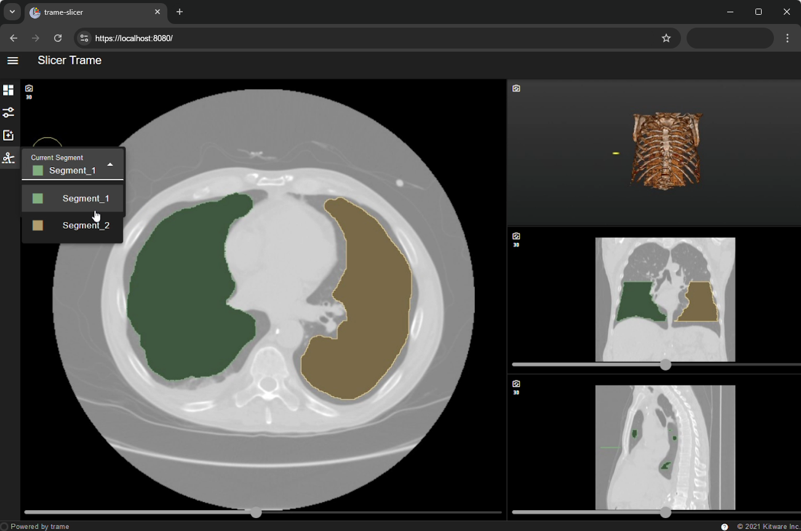Click the scissors segmentation tool icon
This screenshot has height=531, width=801.
coord(8,159)
